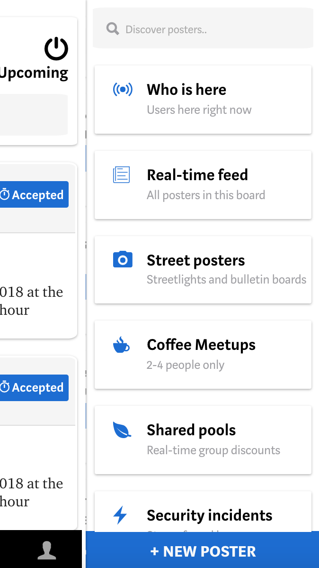
Task: Open the Who is here list
Action: click(x=203, y=100)
